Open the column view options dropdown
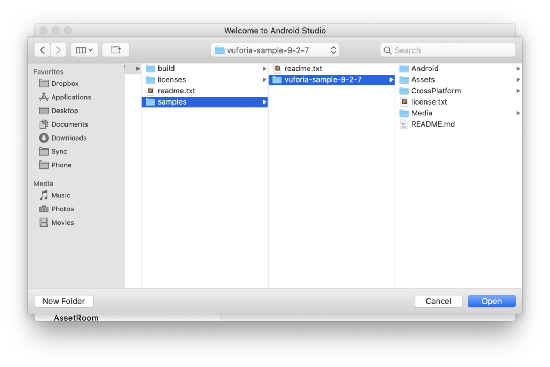 click(84, 50)
